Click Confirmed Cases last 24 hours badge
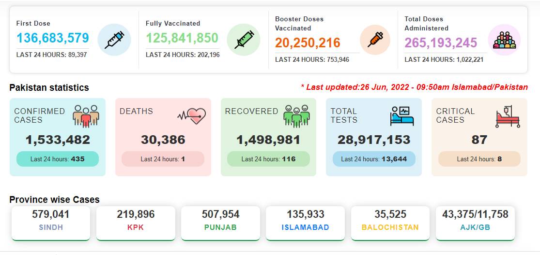Viewport: 540px width, 255px height. click(58, 159)
